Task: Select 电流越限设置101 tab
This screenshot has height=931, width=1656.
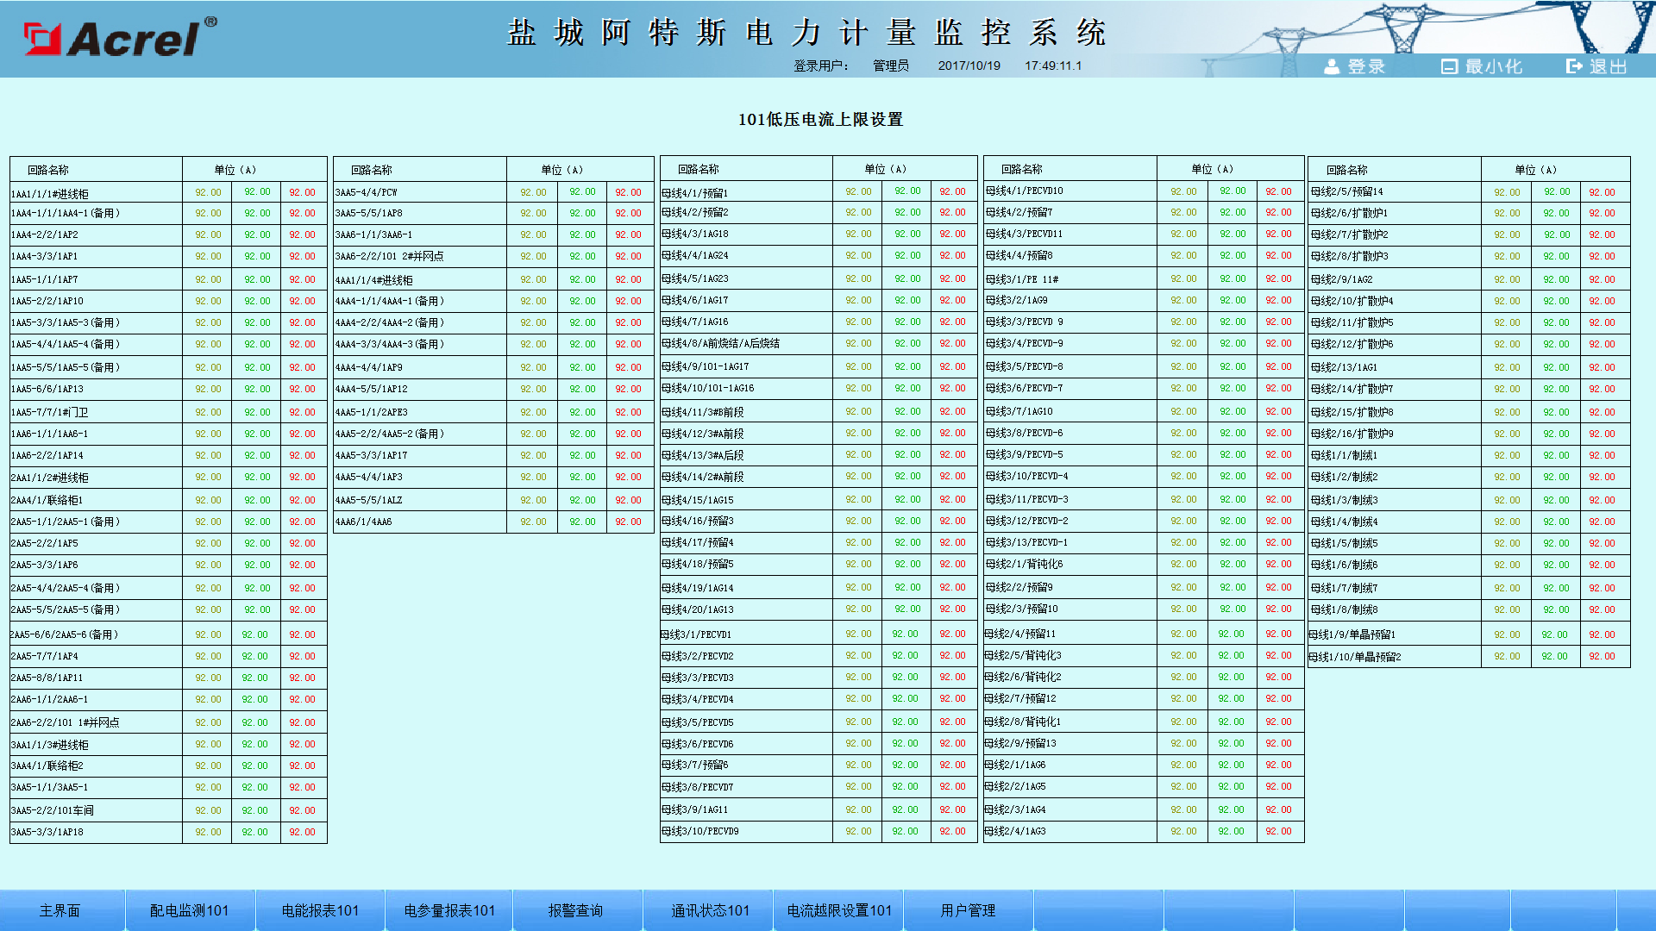Action: tap(839, 910)
